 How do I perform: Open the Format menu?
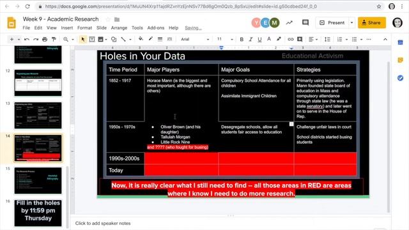point(84,27)
